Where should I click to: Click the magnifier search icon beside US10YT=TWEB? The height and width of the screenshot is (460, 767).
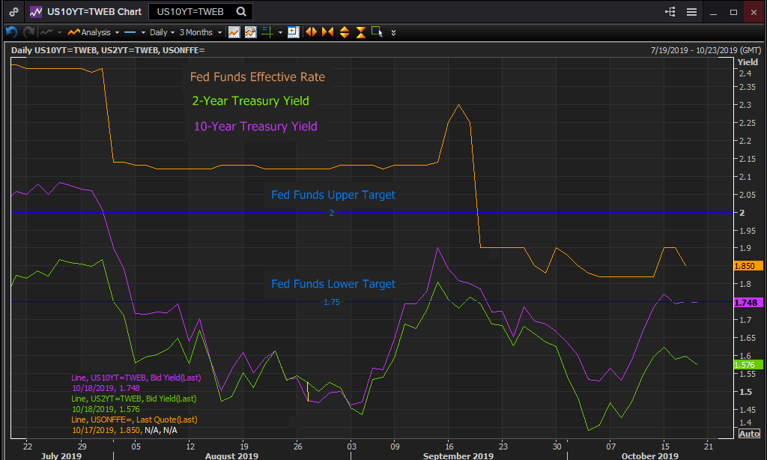240,12
